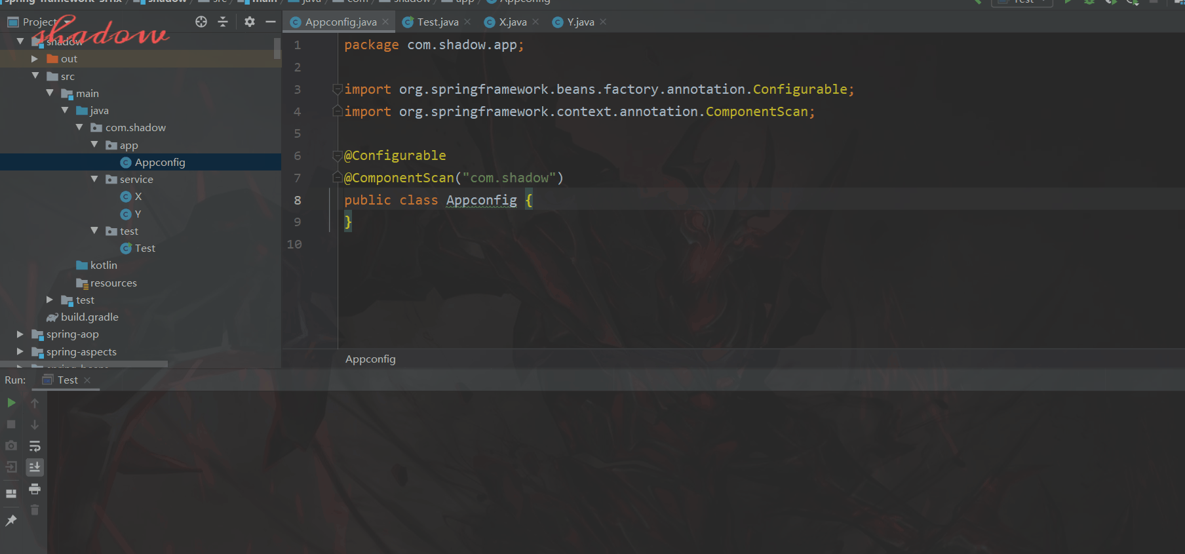The width and height of the screenshot is (1185, 554).
Task: Click the Project view icon in panel header
Action: pyautogui.click(x=13, y=22)
